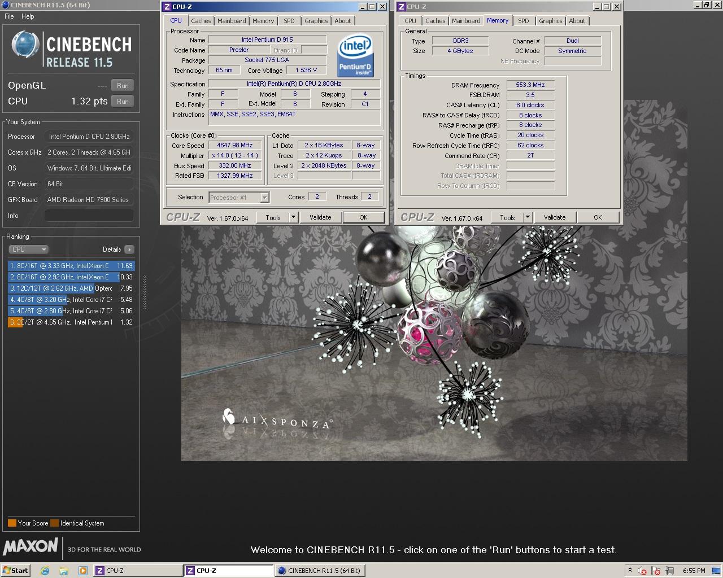Viewport: 723px width, 578px height.
Task: Run the CPU benchmark
Action: [123, 102]
